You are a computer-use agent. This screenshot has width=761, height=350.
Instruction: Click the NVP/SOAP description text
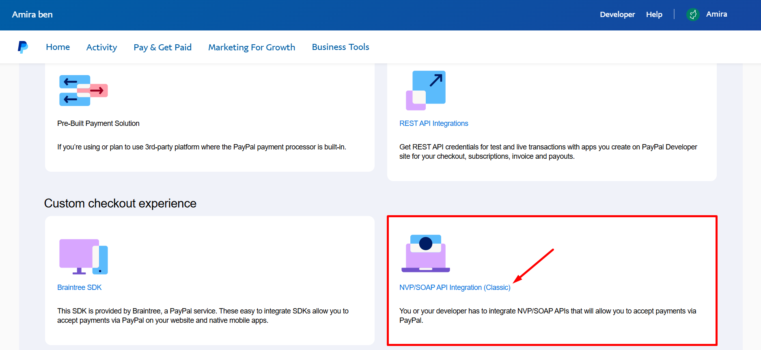pyautogui.click(x=548, y=315)
